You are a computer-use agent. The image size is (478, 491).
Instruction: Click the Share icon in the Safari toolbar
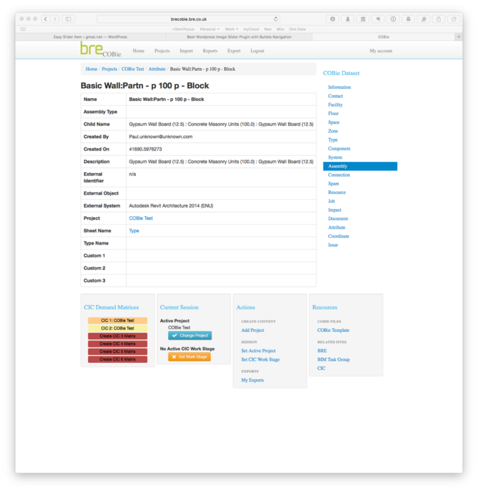coord(439,19)
